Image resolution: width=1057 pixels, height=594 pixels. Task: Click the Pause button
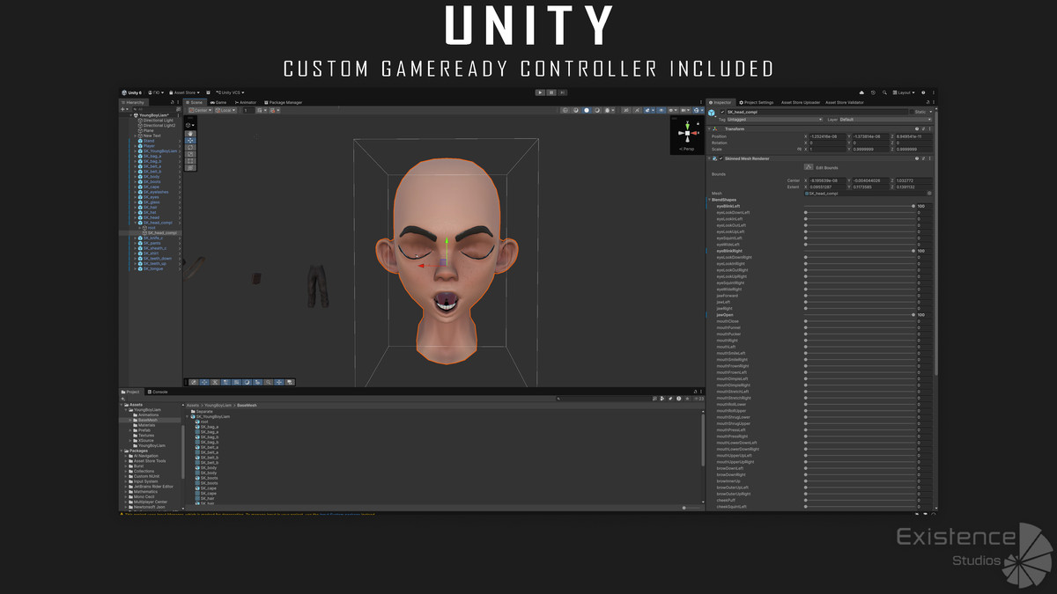coord(551,92)
